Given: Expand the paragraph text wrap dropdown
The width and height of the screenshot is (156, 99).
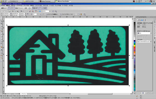Looking at the screenshot, I should (151, 33).
